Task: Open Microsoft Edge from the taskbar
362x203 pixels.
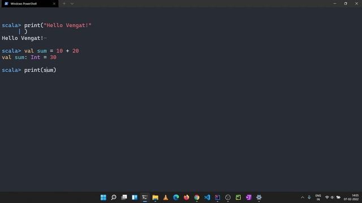Action: 176,197
